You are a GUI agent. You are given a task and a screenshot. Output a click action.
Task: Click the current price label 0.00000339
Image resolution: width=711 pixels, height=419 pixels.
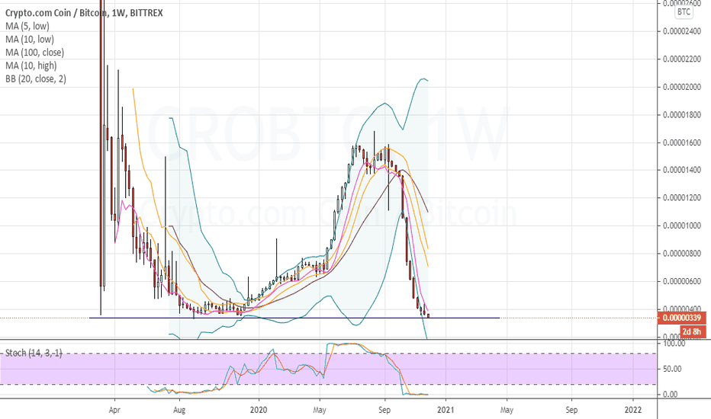click(x=681, y=318)
